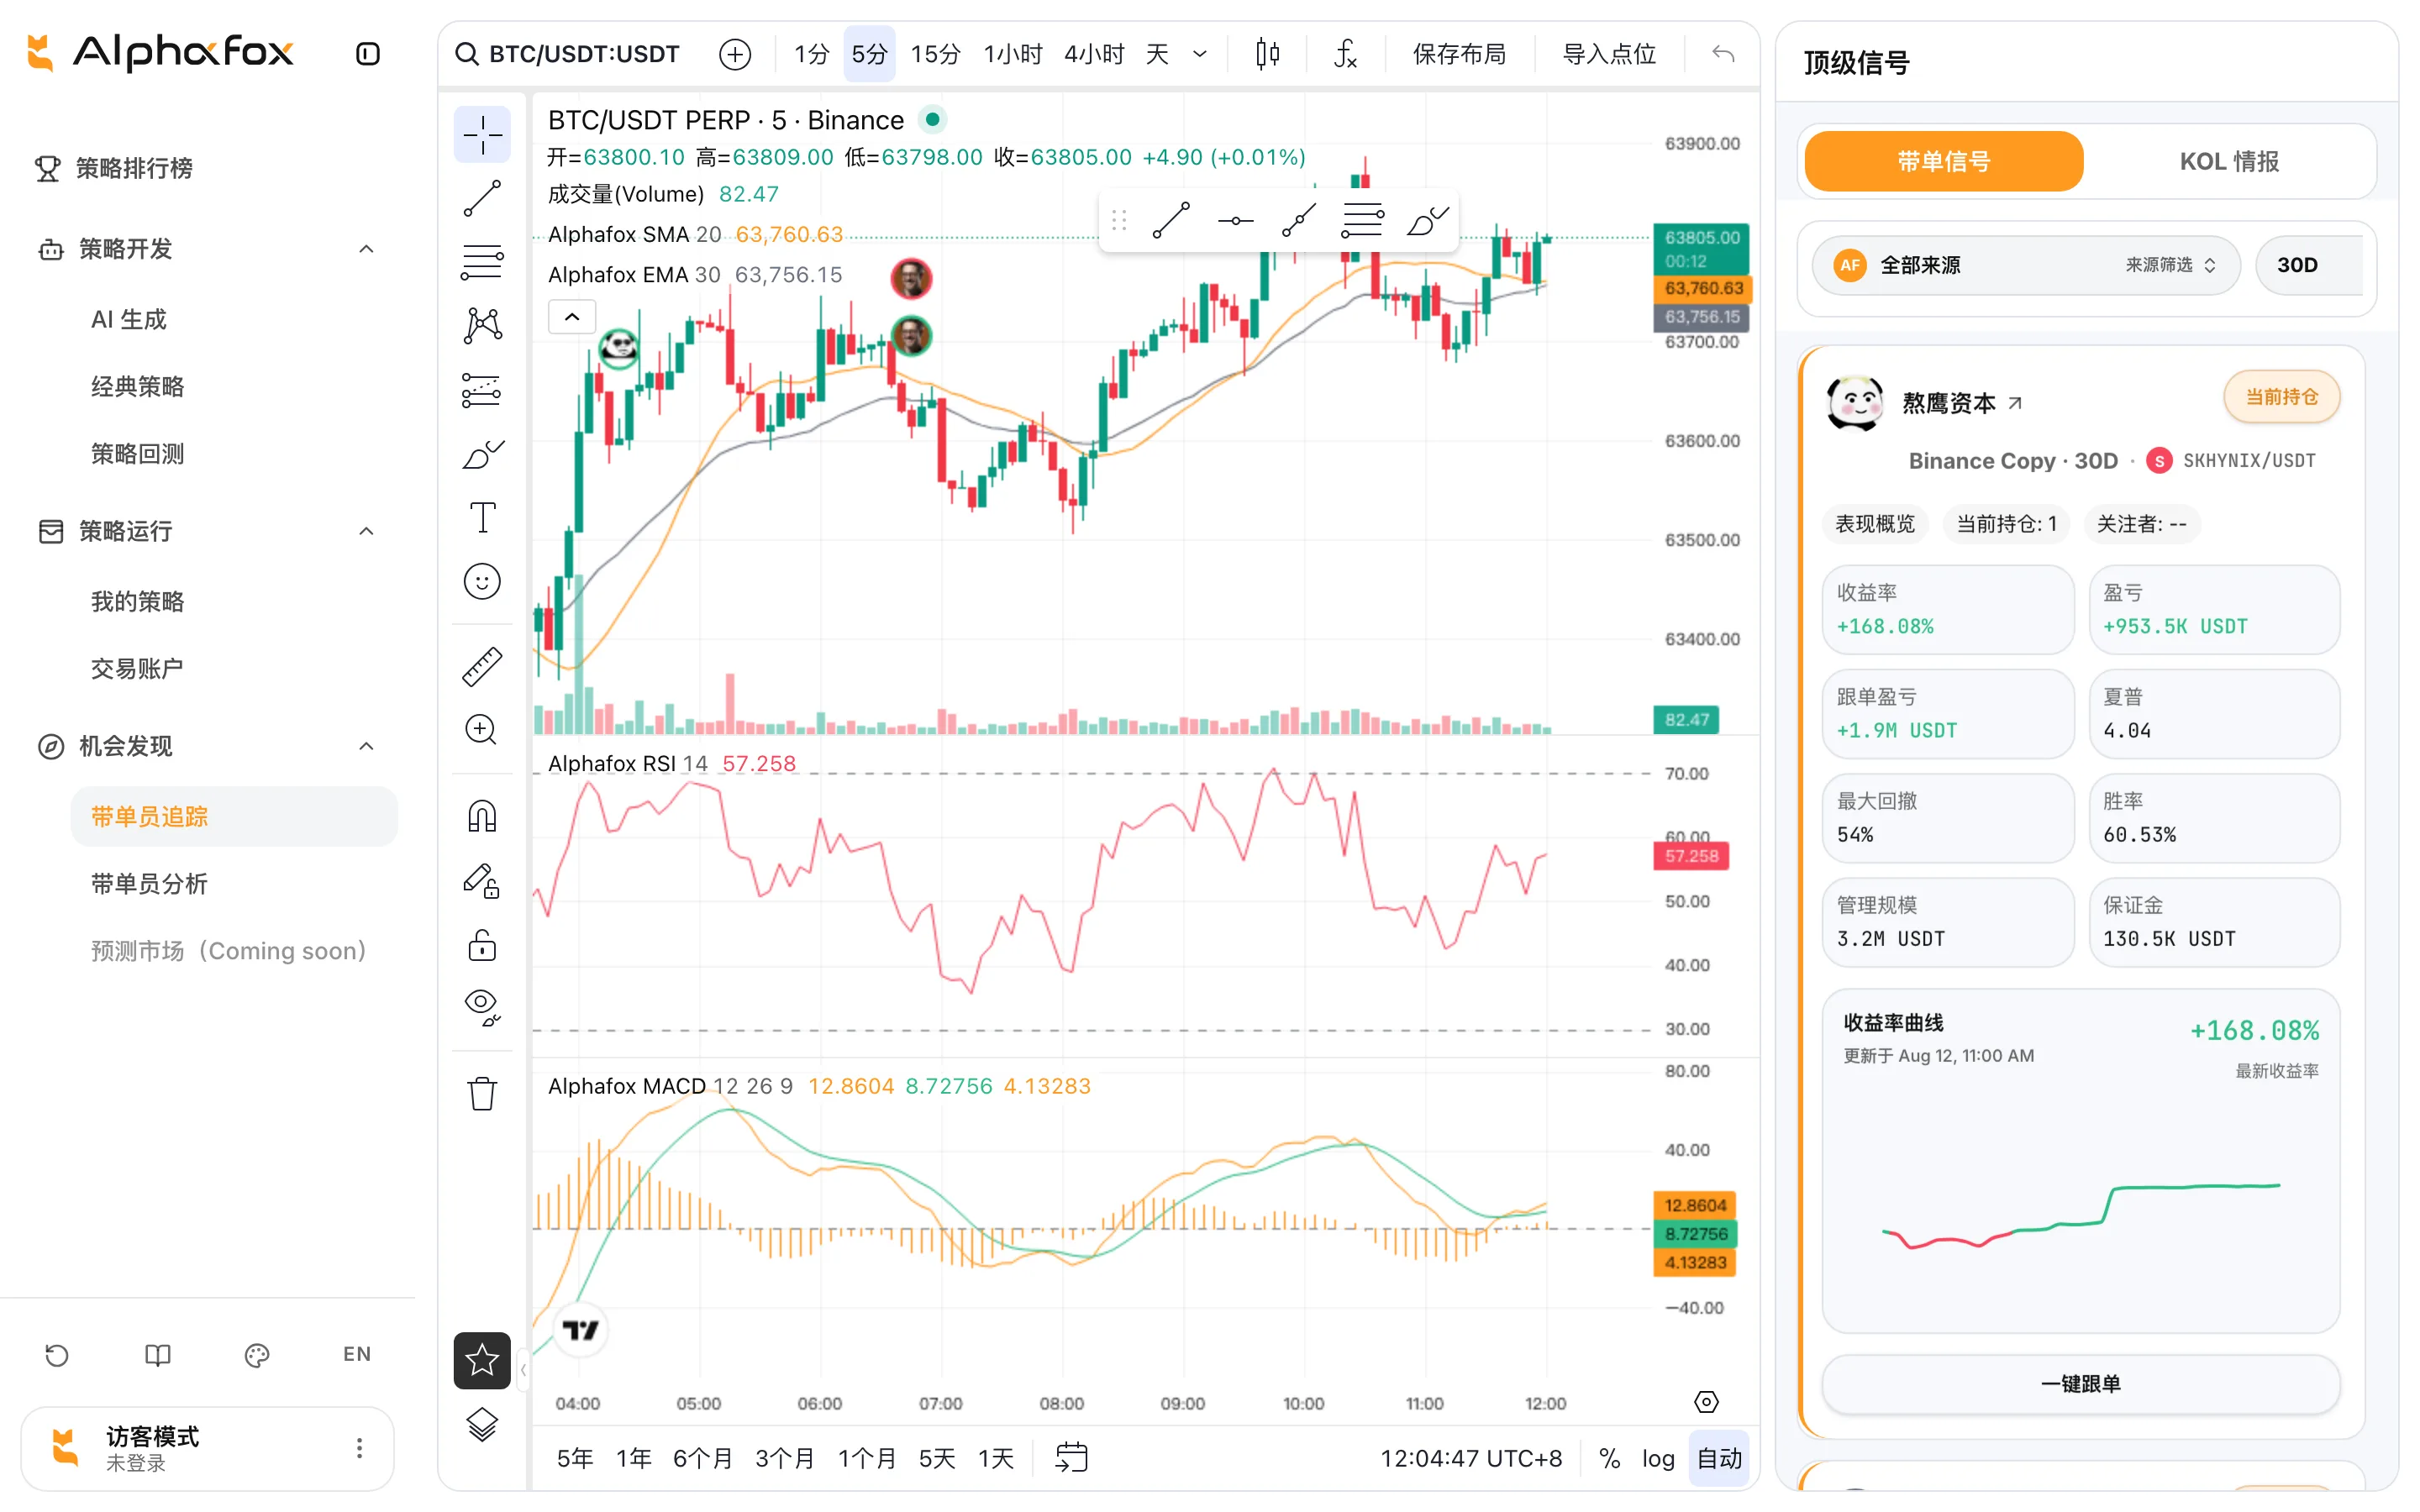Image resolution: width=2420 pixels, height=1512 pixels.
Task: Select the brush drawing tool in sidebar
Action: [482, 454]
